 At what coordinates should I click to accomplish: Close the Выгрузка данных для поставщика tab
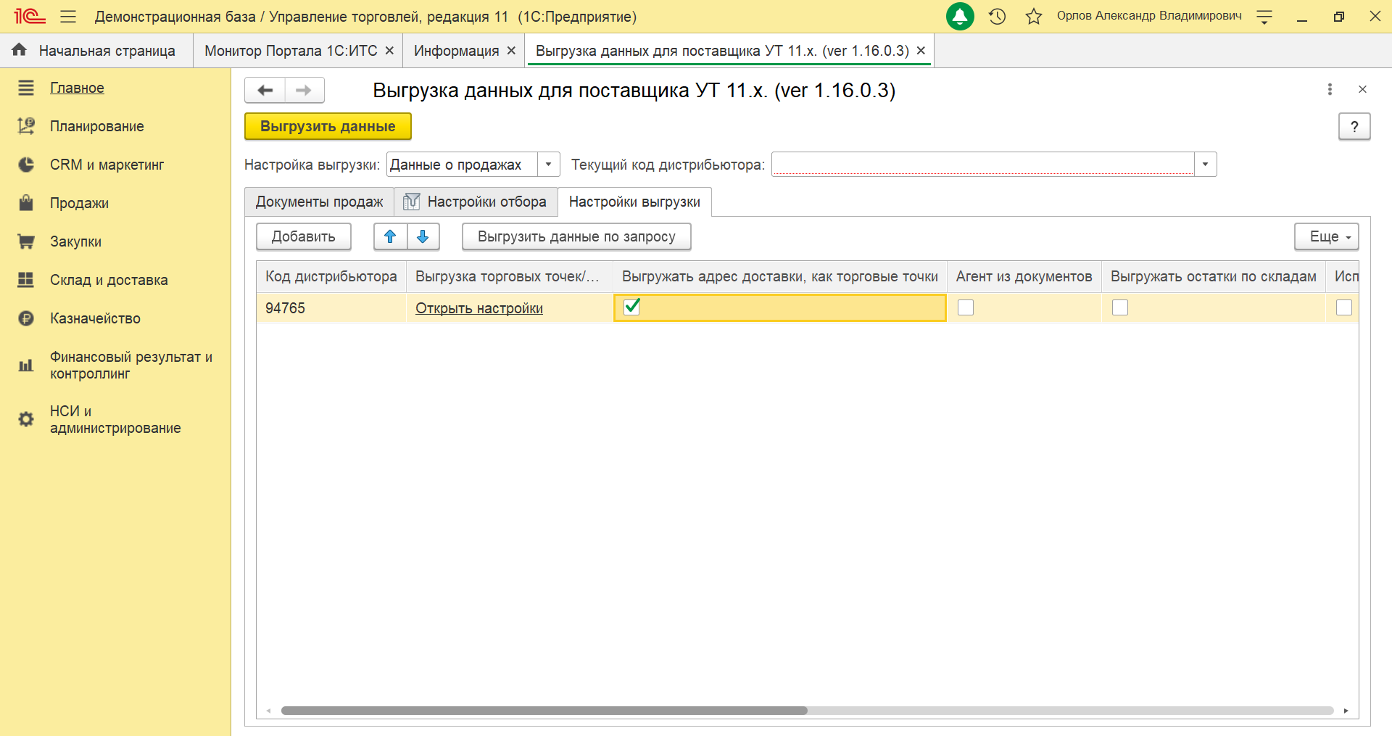click(x=921, y=51)
